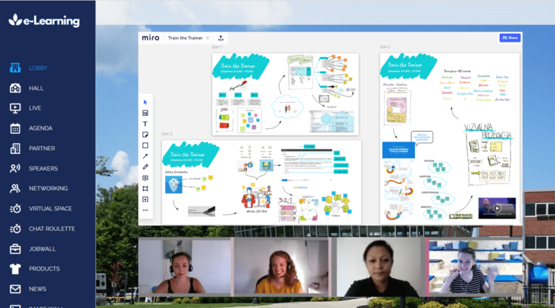Click the Vizualna Prezentacija sketch
The height and width of the screenshot is (308, 555).
point(488,155)
